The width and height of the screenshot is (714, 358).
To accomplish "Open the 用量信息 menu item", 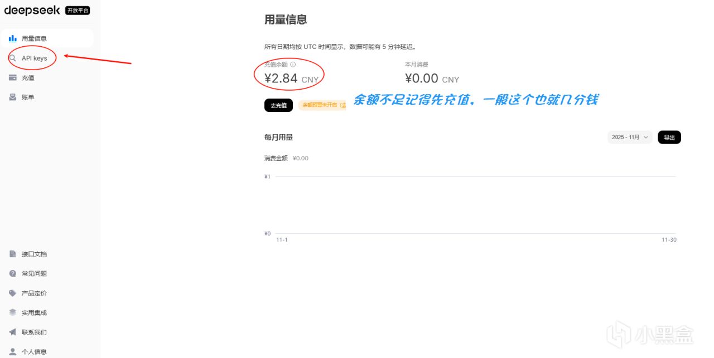I will [47, 38].
